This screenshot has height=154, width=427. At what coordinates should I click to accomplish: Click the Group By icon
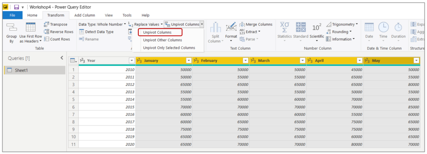(x=11, y=27)
